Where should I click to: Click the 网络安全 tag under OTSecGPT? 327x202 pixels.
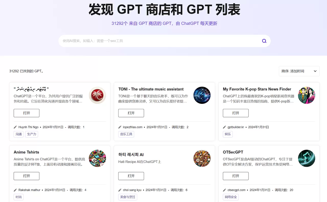(231, 197)
